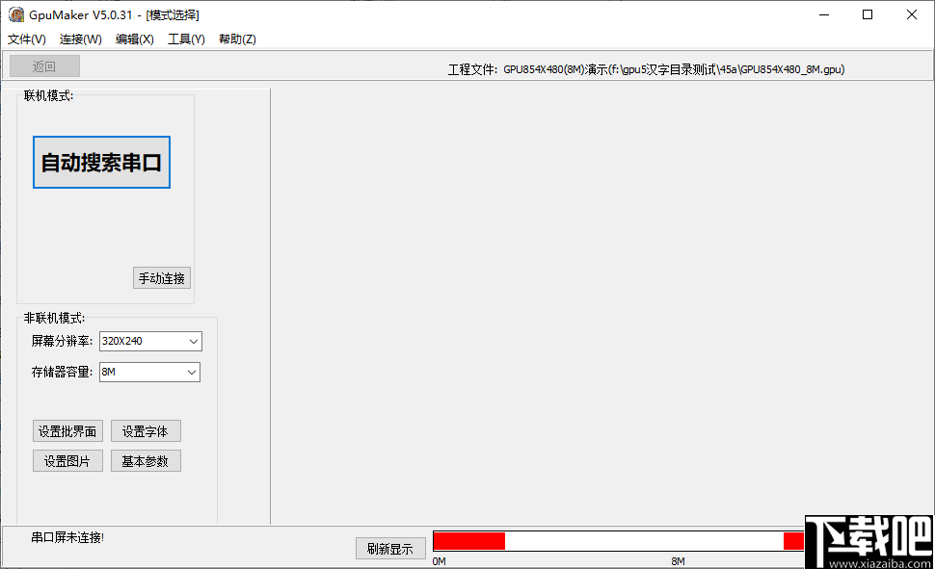Click the GpuMaker application icon in titlebar
Viewport: 935px width, 569px height.
click(x=15, y=14)
